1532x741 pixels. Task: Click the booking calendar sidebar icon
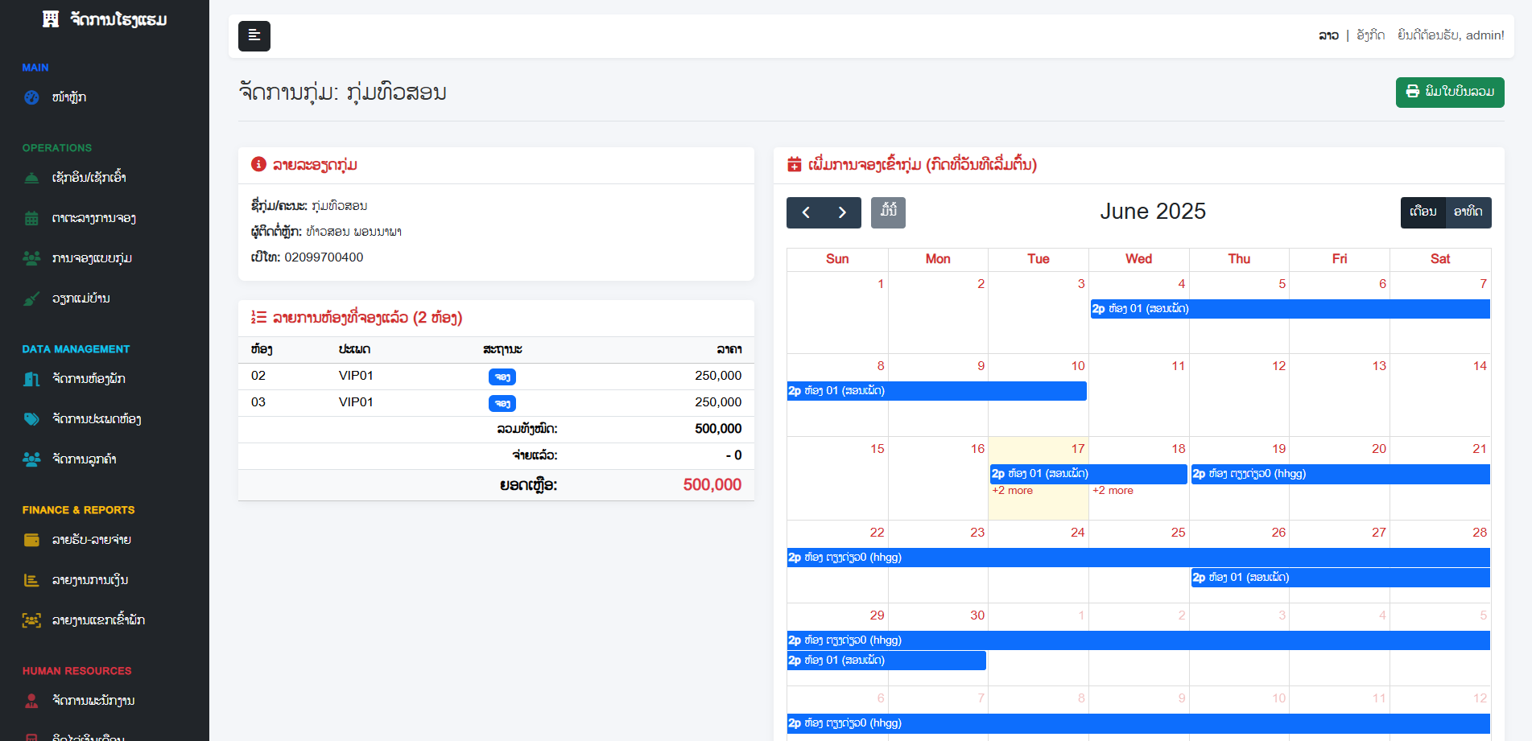click(x=31, y=218)
